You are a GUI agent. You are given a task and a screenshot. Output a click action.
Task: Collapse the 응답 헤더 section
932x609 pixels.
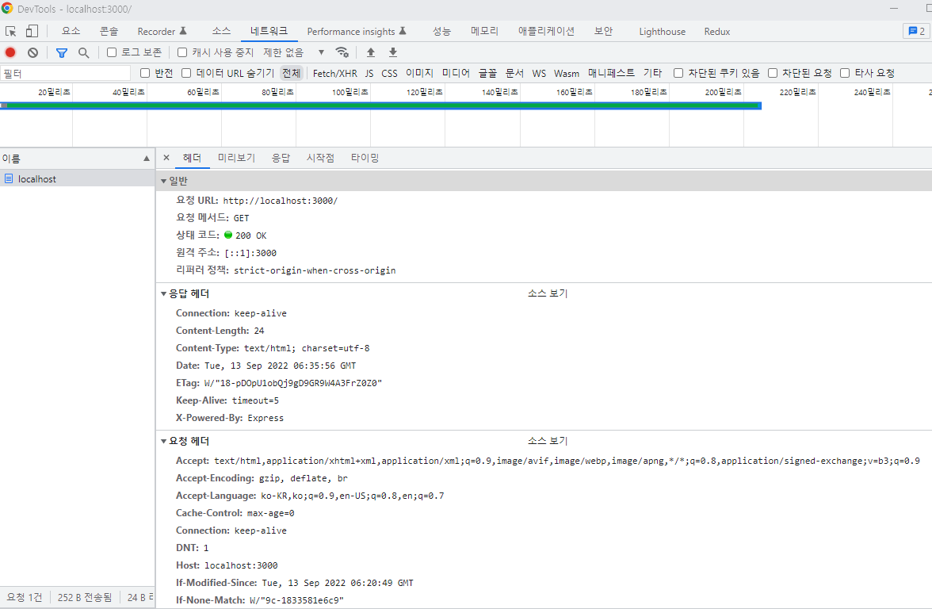pos(162,292)
